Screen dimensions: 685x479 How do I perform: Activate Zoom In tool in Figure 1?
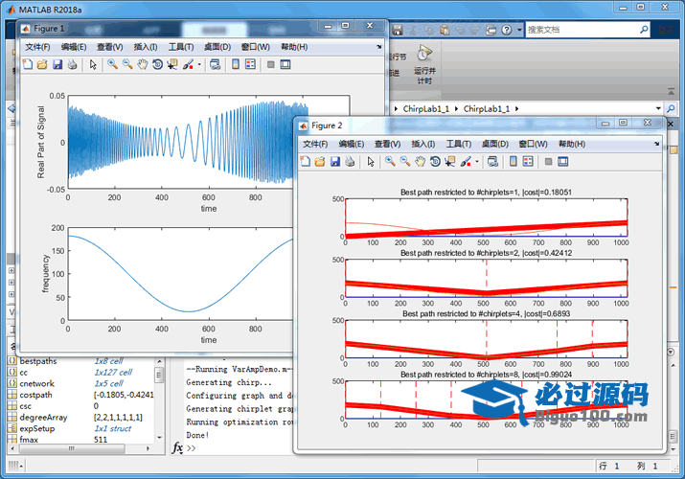tap(113, 64)
